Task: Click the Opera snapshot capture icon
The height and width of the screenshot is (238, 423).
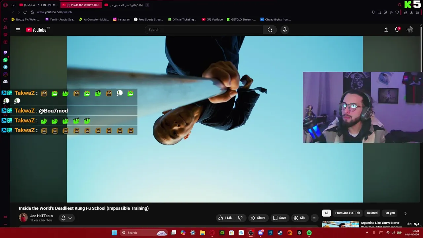Action: point(379,12)
